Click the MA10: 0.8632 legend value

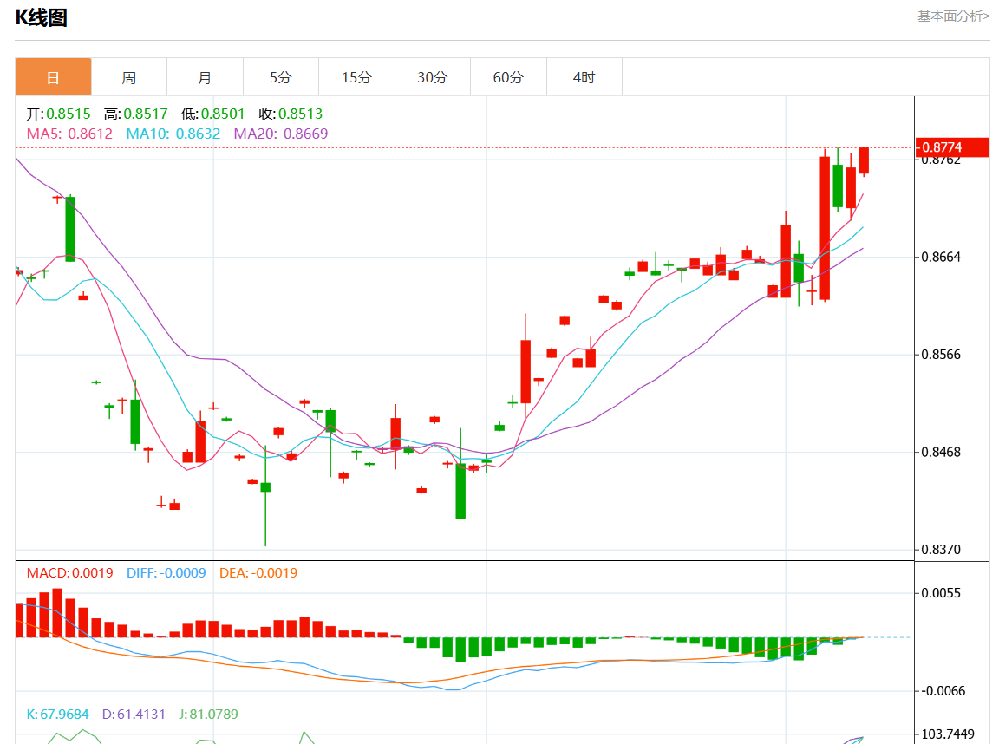click(x=173, y=134)
